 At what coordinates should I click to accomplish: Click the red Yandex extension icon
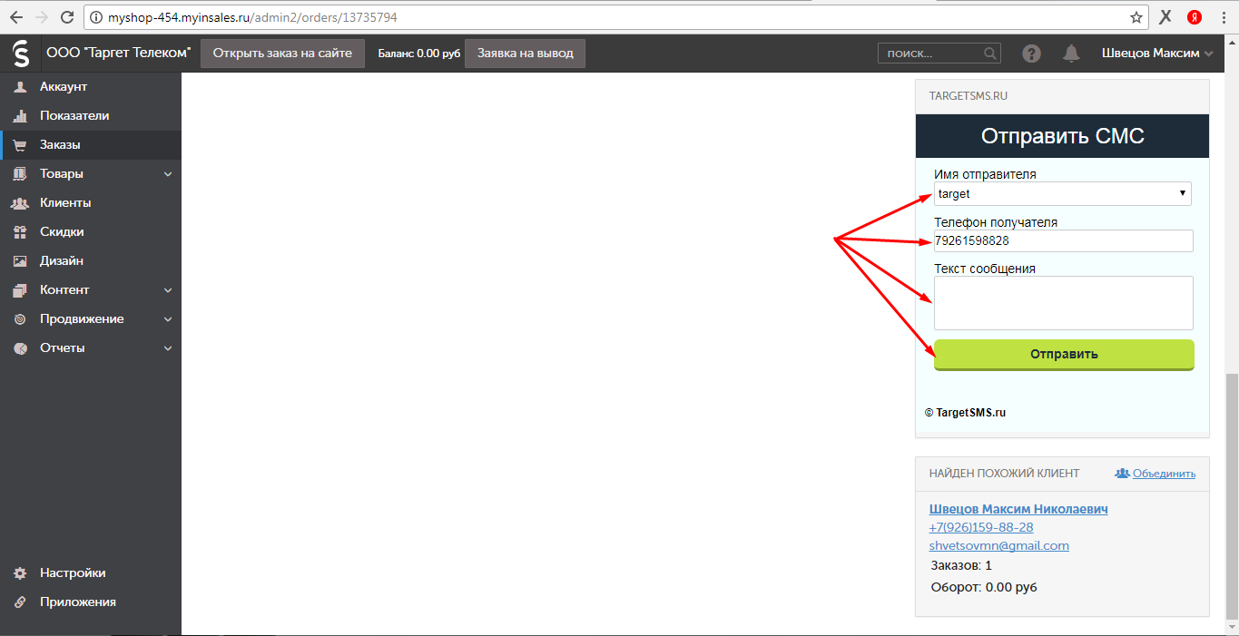1195,17
